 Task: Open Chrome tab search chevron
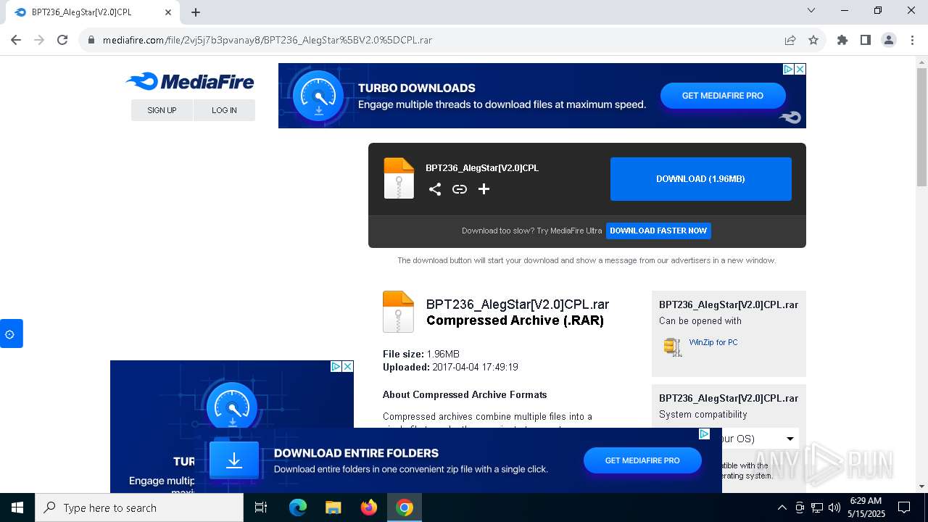point(811,10)
